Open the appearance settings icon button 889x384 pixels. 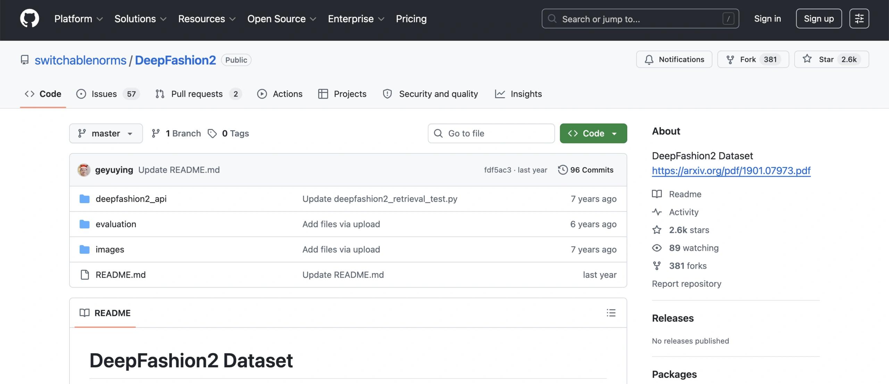[x=859, y=19]
